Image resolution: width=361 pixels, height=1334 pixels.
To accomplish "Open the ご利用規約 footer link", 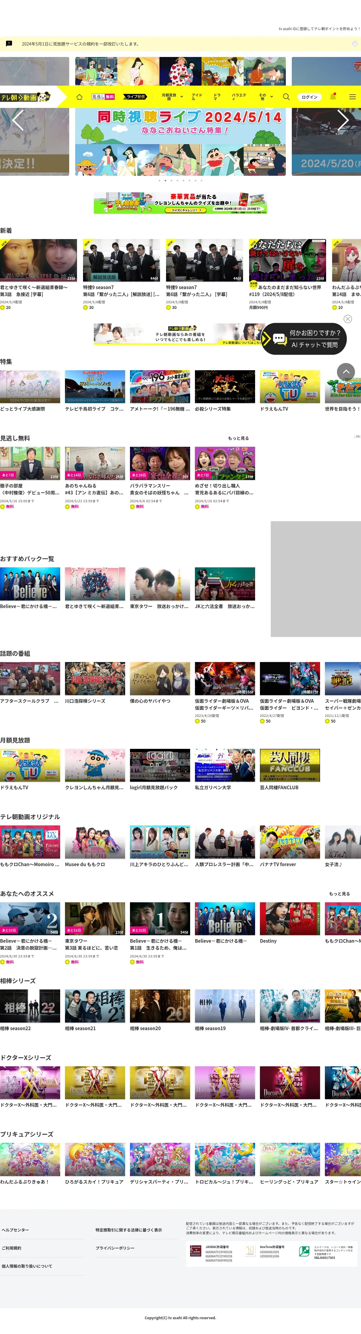I will pyautogui.click(x=11, y=1247).
